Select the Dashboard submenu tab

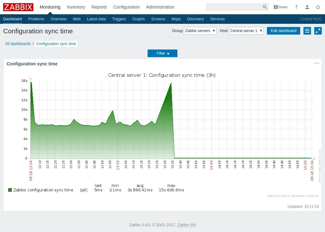pos(12,19)
